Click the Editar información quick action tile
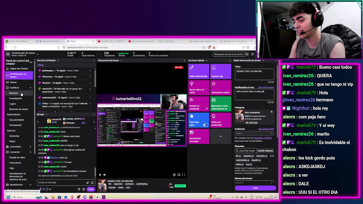363x204 pixels. [199, 71]
